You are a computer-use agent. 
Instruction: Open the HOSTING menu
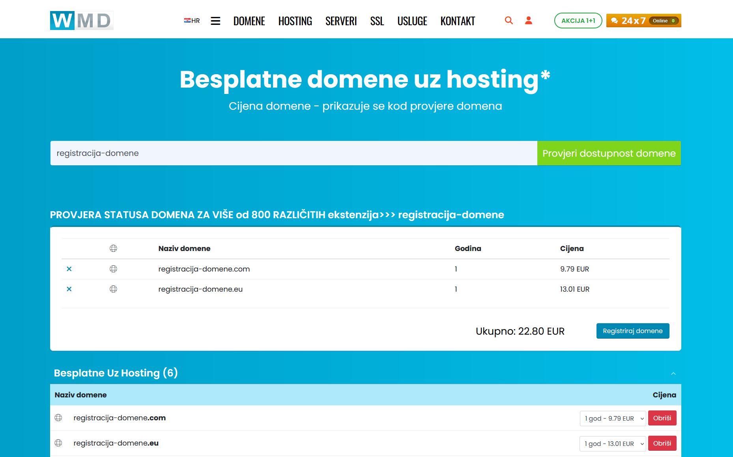point(295,21)
